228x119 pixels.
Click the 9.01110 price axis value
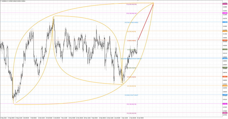(225, 53)
